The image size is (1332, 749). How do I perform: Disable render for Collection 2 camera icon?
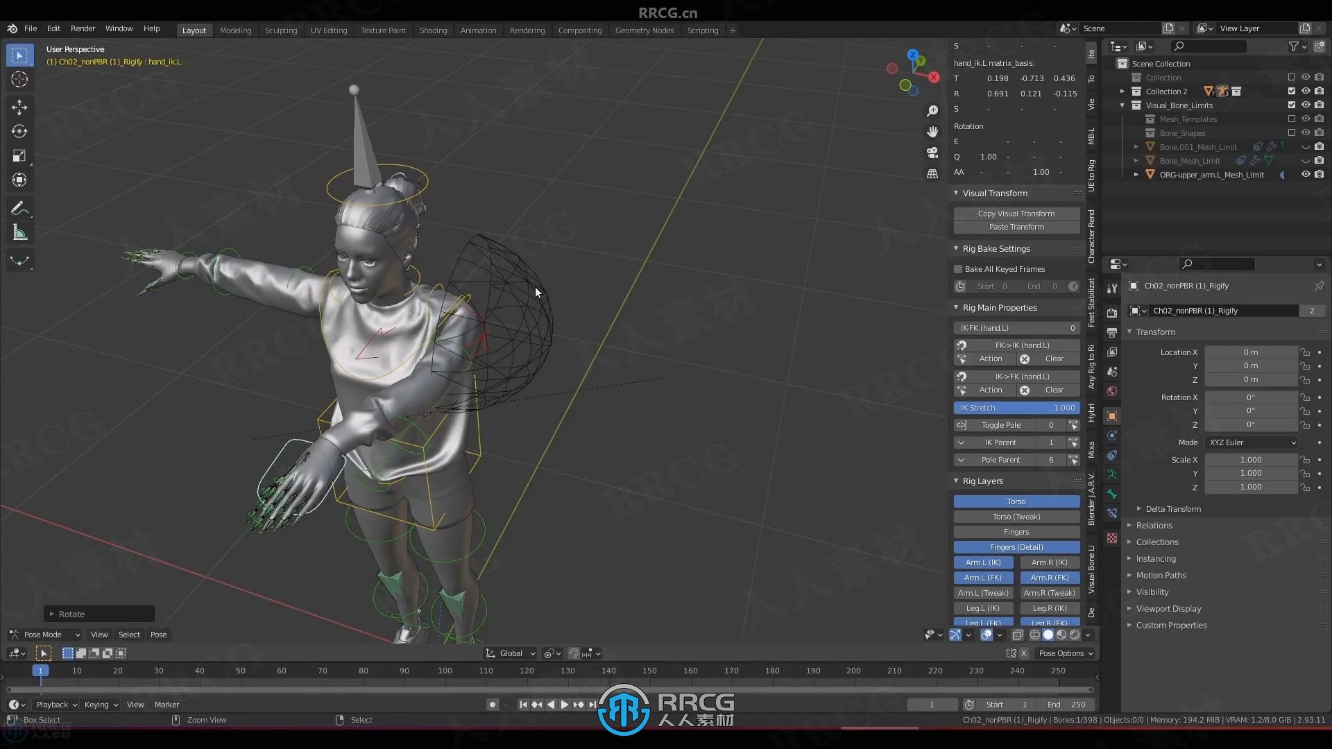pyautogui.click(x=1319, y=92)
